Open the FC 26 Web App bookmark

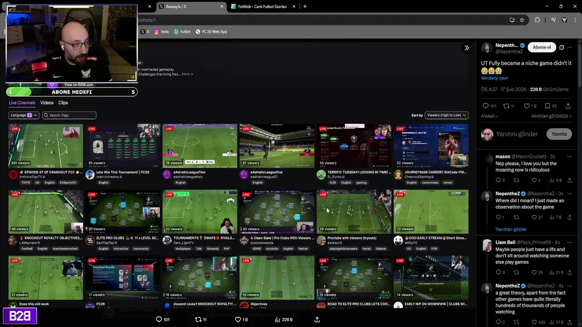point(211,32)
